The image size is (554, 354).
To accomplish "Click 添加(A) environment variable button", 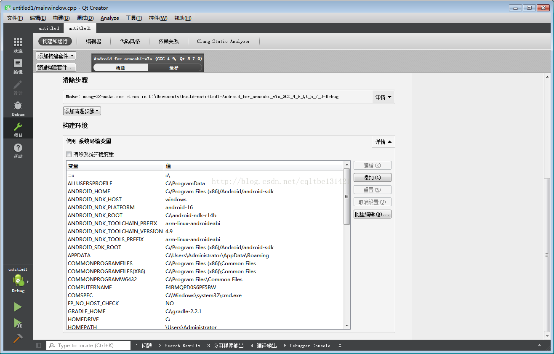I will click(373, 178).
